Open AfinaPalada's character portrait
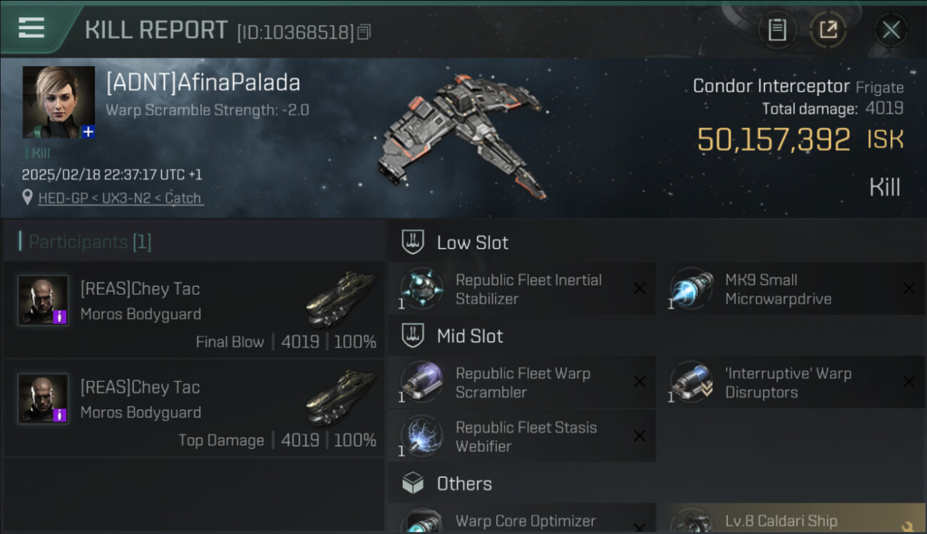This screenshot has height=534, width=927. coord(58,102)
